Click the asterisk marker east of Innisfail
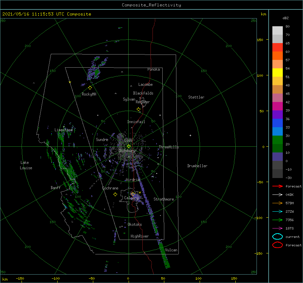Screen dimensions: 303x283 [x=160, y=115]
